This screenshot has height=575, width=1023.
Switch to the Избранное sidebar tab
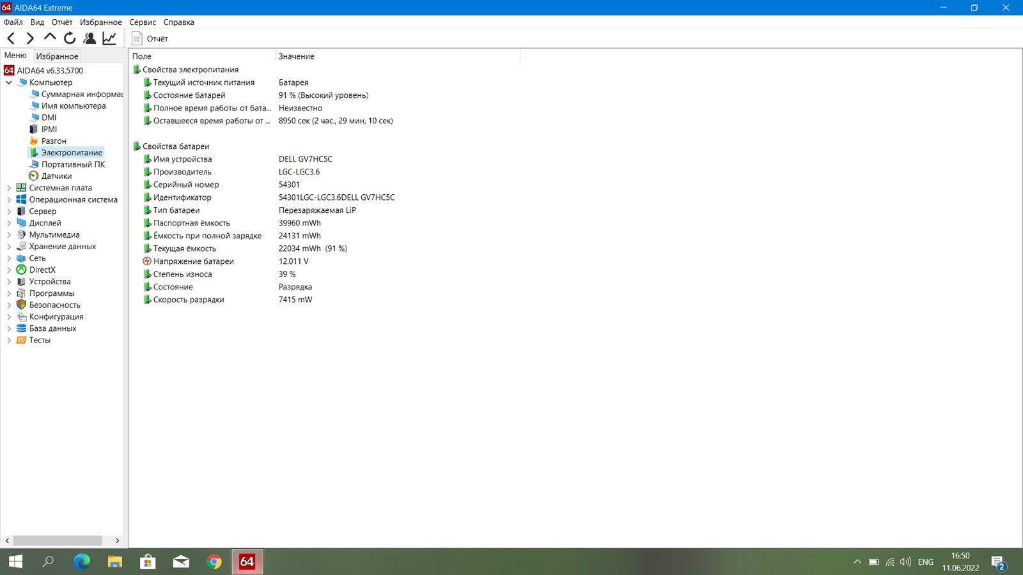pyautogui.click(x=57, y=56)
